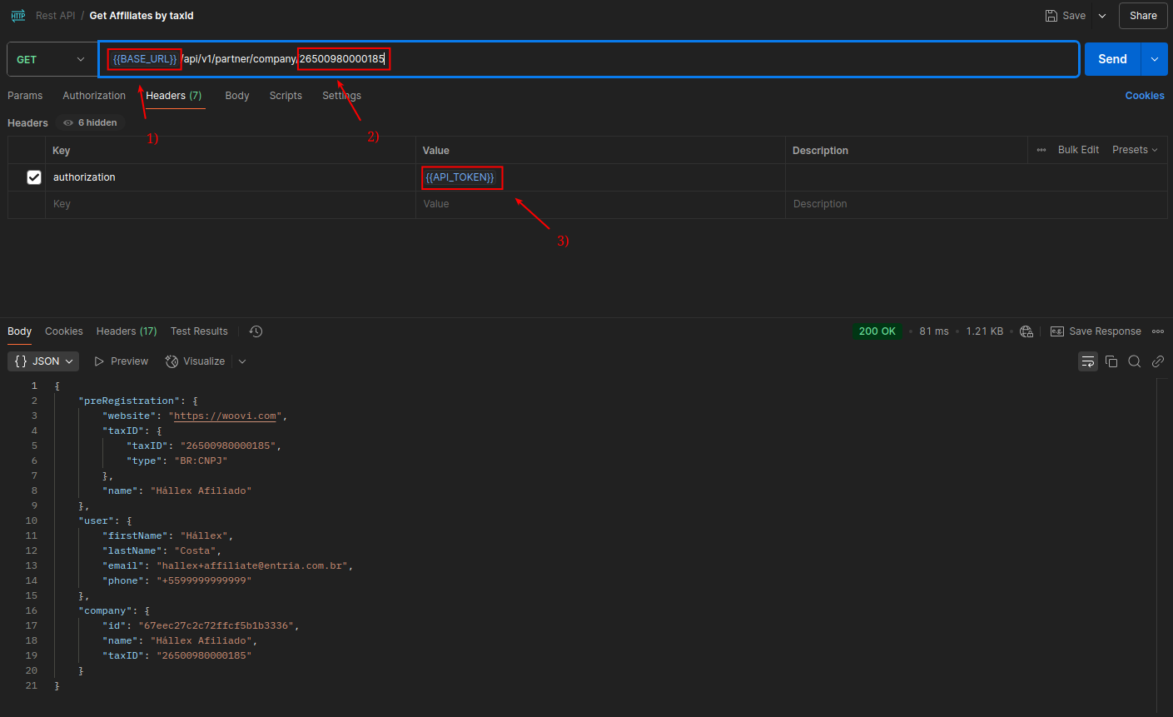The image size is (1173, 717).
Task: Open the GET method dropdown
Action: click(x=52, y=60)
